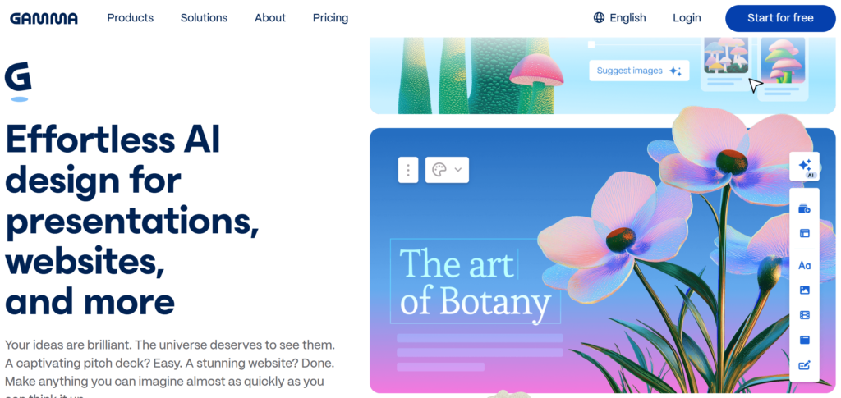The image size is (841, 398).
Task: Open the English language selector
Action: (620, 17)
